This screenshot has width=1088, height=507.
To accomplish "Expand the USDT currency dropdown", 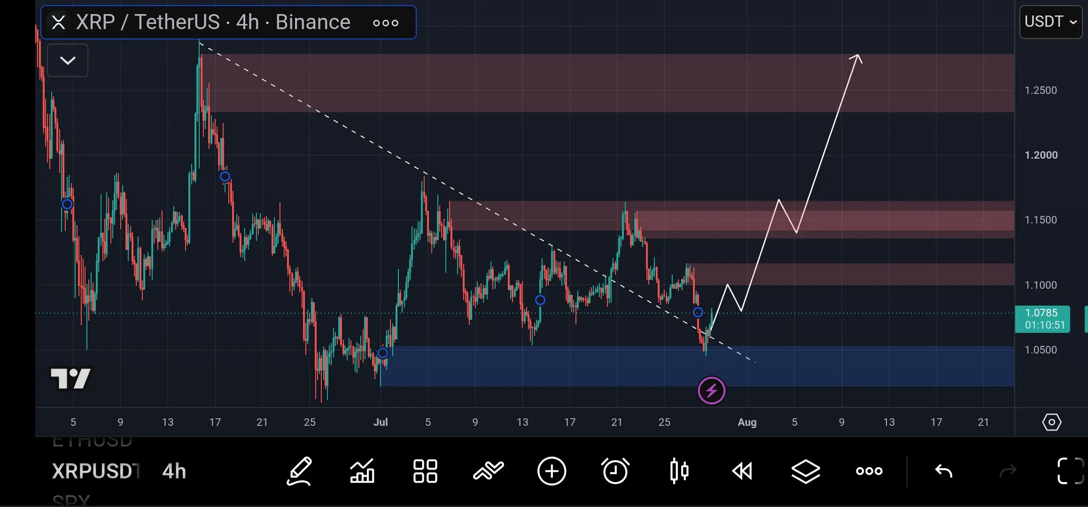I will tap(1051, 22).
